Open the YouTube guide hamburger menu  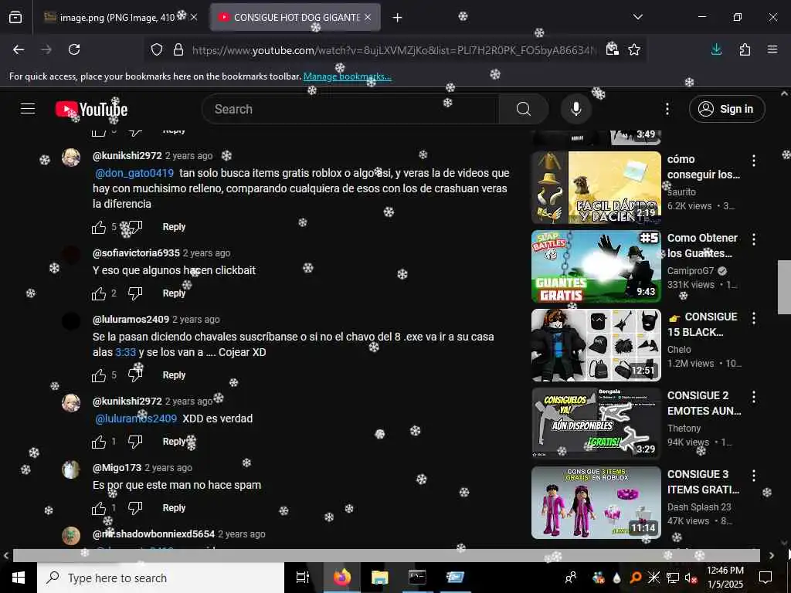tap(28, 109)
